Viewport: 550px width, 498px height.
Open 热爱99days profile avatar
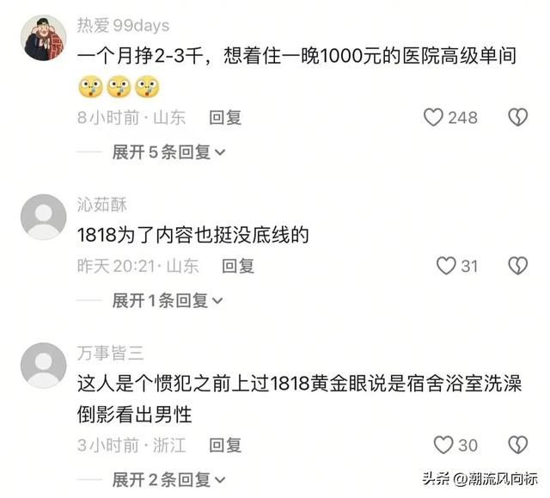coord(44,38)
